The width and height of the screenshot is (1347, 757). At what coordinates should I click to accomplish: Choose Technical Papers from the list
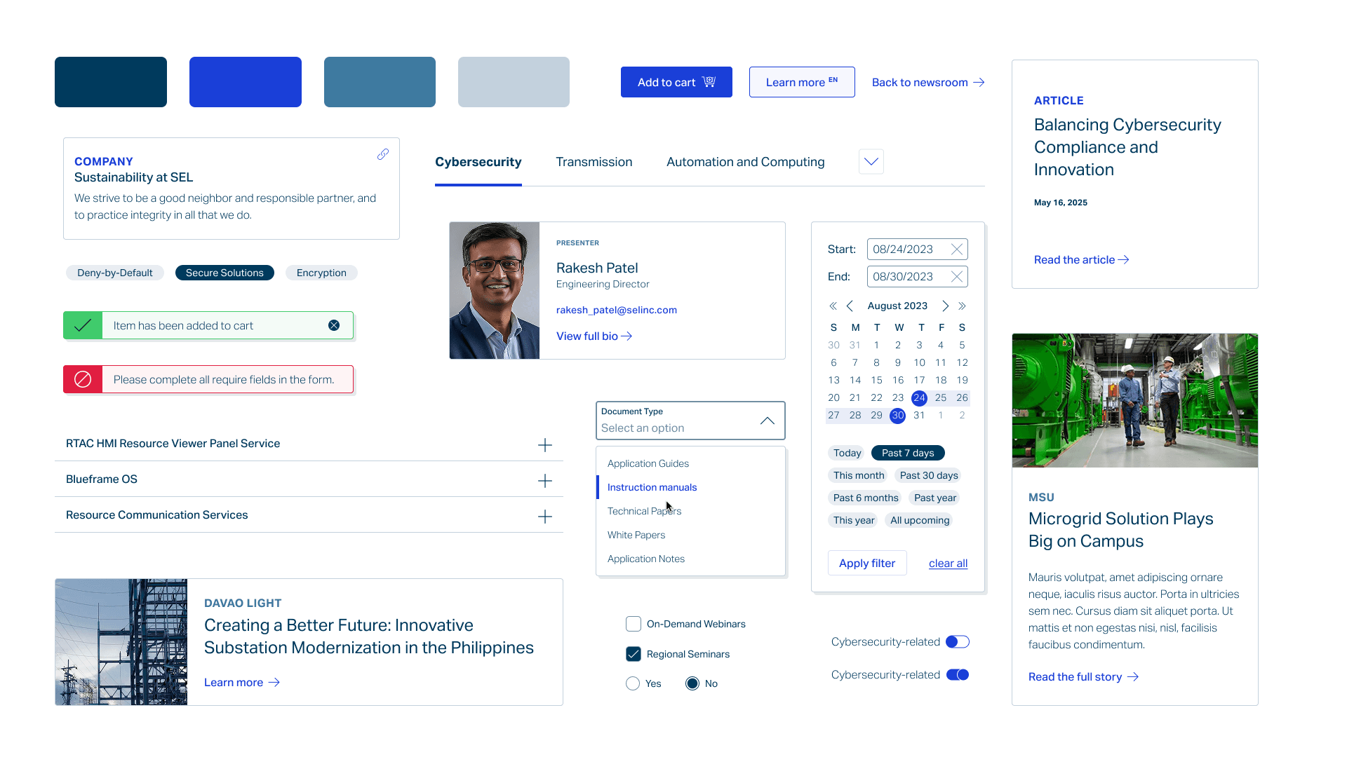(644, 511)
